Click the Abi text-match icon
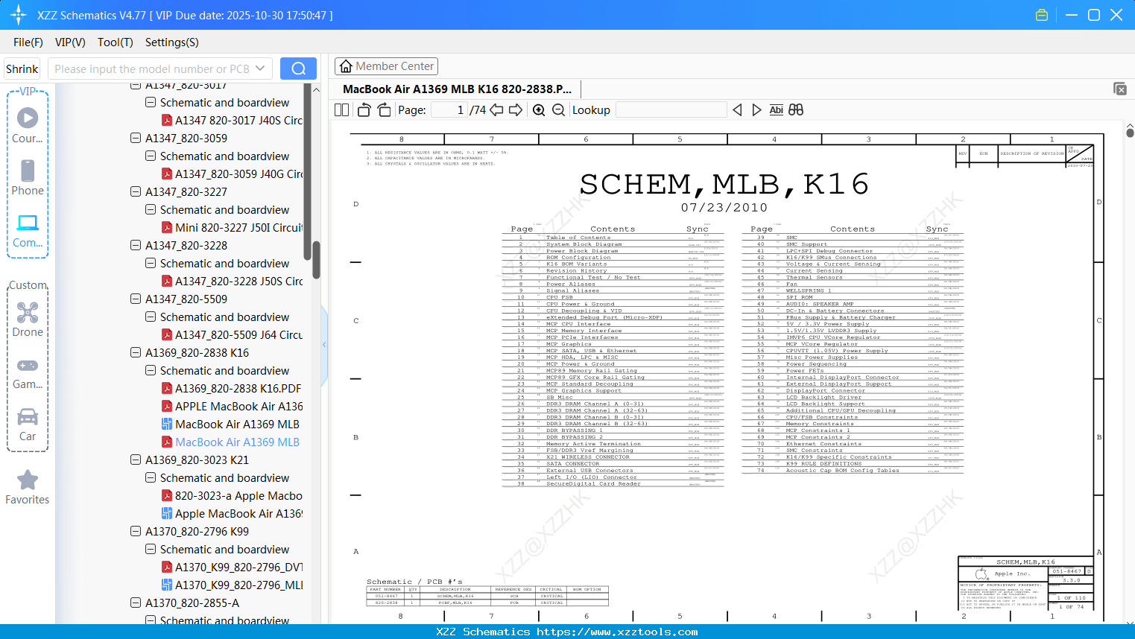 pos(777,110)
